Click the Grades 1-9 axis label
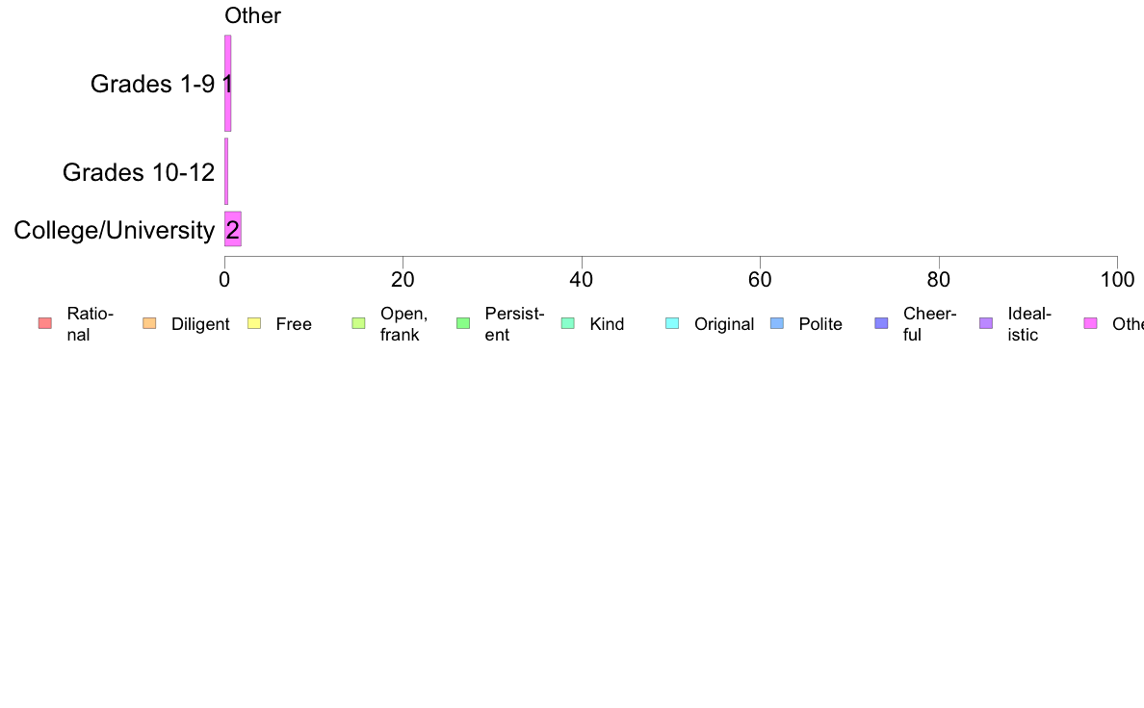Viewport: 1144px width, 708px height. pos(152,84)
